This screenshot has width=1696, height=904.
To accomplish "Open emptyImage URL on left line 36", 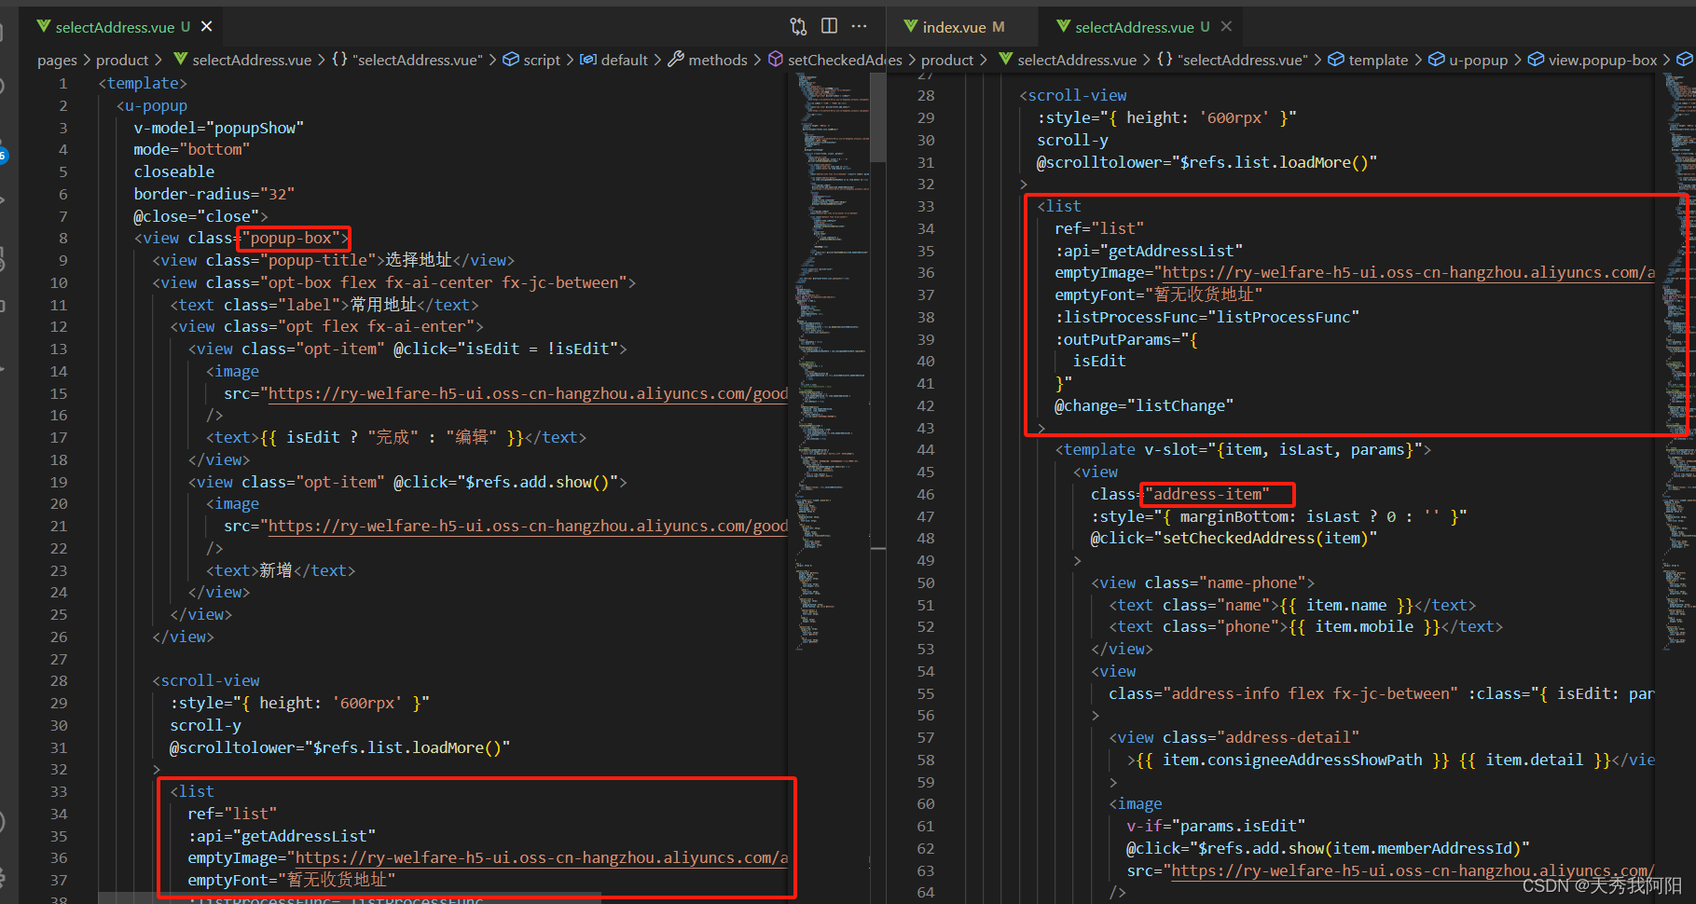I will [542, 857].
